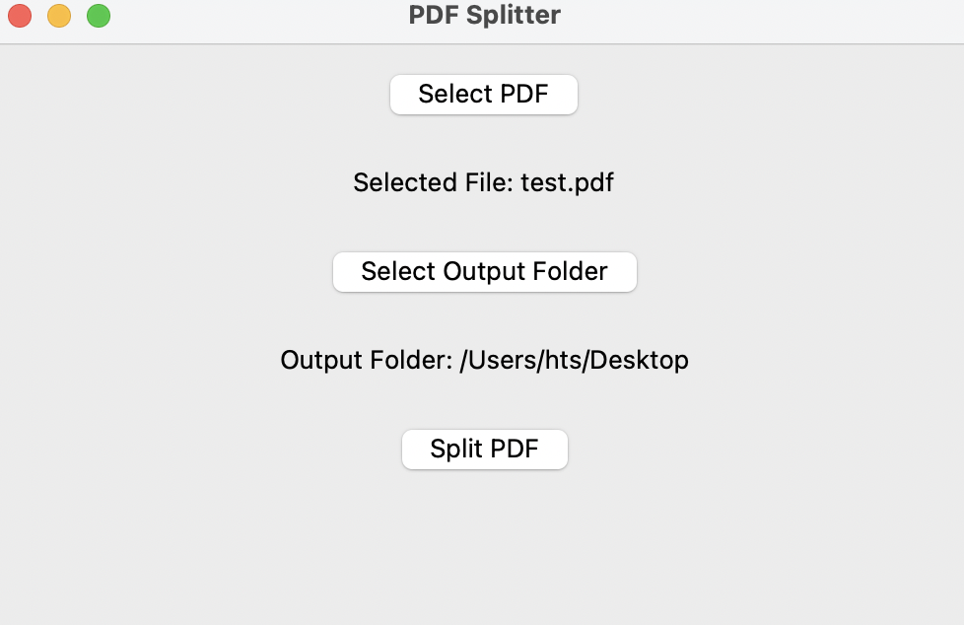Click the Output Folder path text
The width and height of the screenshot is (964, 625).
point(485,360)
